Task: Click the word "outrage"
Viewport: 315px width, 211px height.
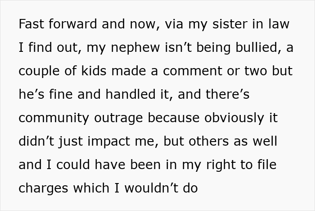Action: (118, 118)
